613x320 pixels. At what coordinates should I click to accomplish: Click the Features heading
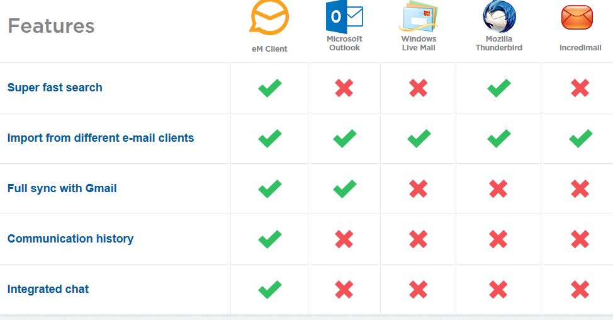click(51, 26)
